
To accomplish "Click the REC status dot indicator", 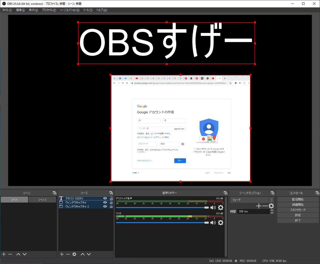I will click(236, 261).
